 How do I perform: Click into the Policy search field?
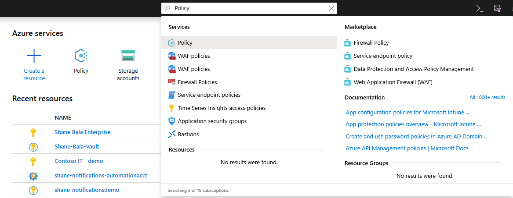[251, 8]
